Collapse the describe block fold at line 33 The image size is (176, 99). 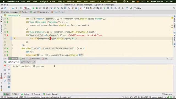coord(12,48)
